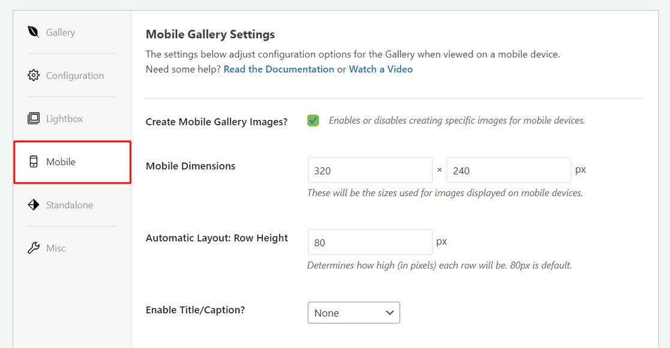Follow the Watch a Video link
The height and width of the screenshot is (348, 670).
tap(381, 69)
